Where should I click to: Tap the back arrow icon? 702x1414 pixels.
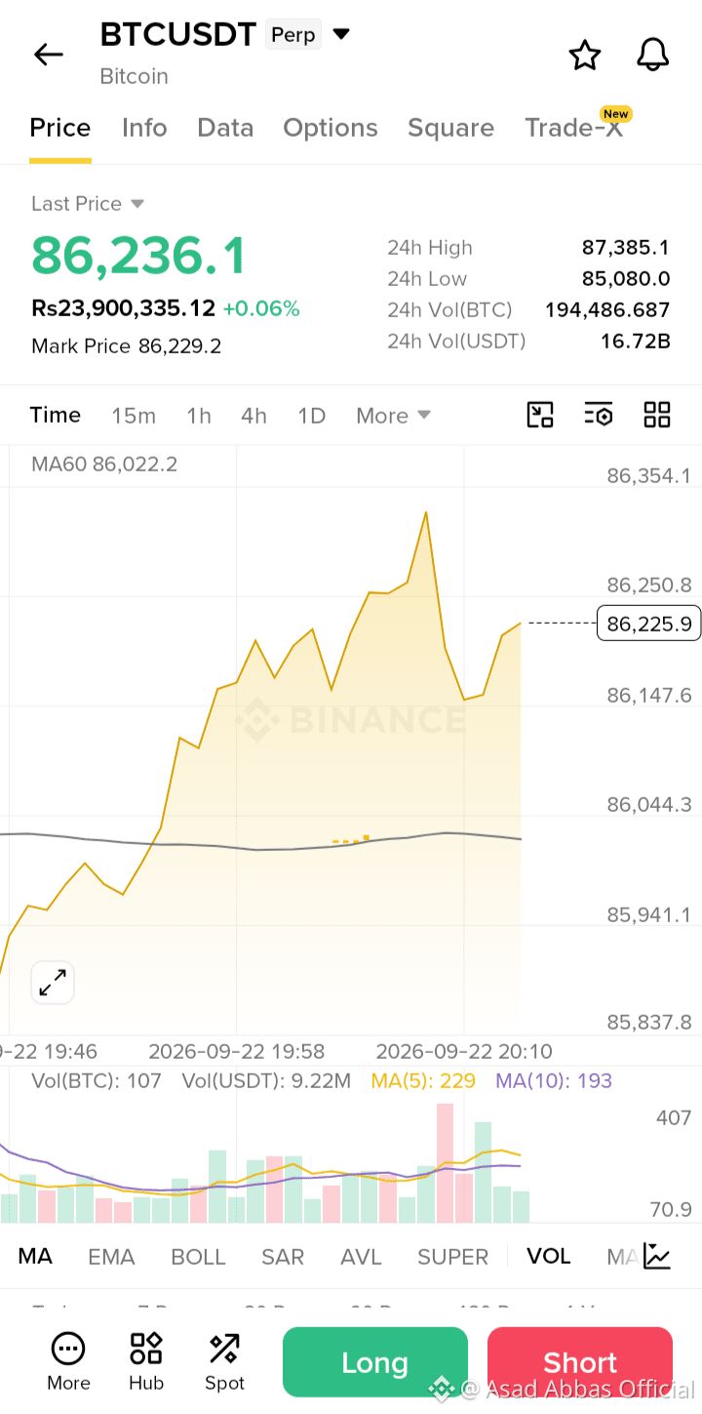[48, 55]
